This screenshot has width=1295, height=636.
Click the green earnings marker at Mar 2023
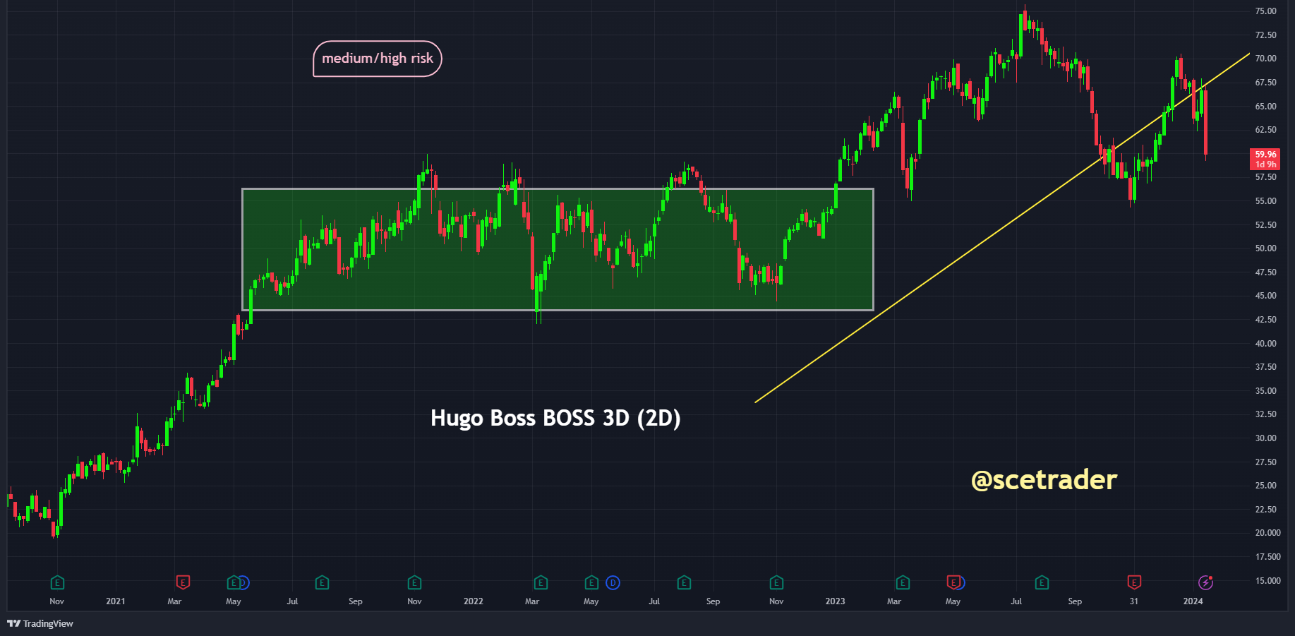click(x=903, y=582)
